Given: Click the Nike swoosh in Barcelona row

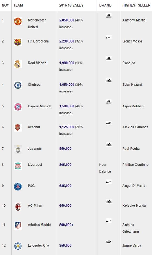Looking at the screenshot, I should tap(108, 37).
